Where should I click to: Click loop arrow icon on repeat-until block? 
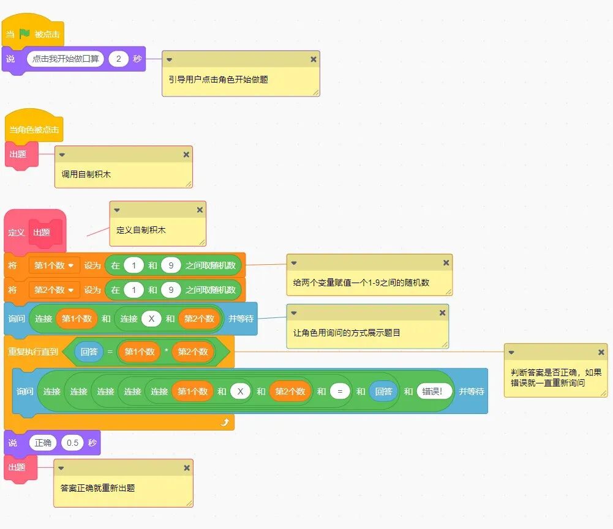click(x=225, y=423)
